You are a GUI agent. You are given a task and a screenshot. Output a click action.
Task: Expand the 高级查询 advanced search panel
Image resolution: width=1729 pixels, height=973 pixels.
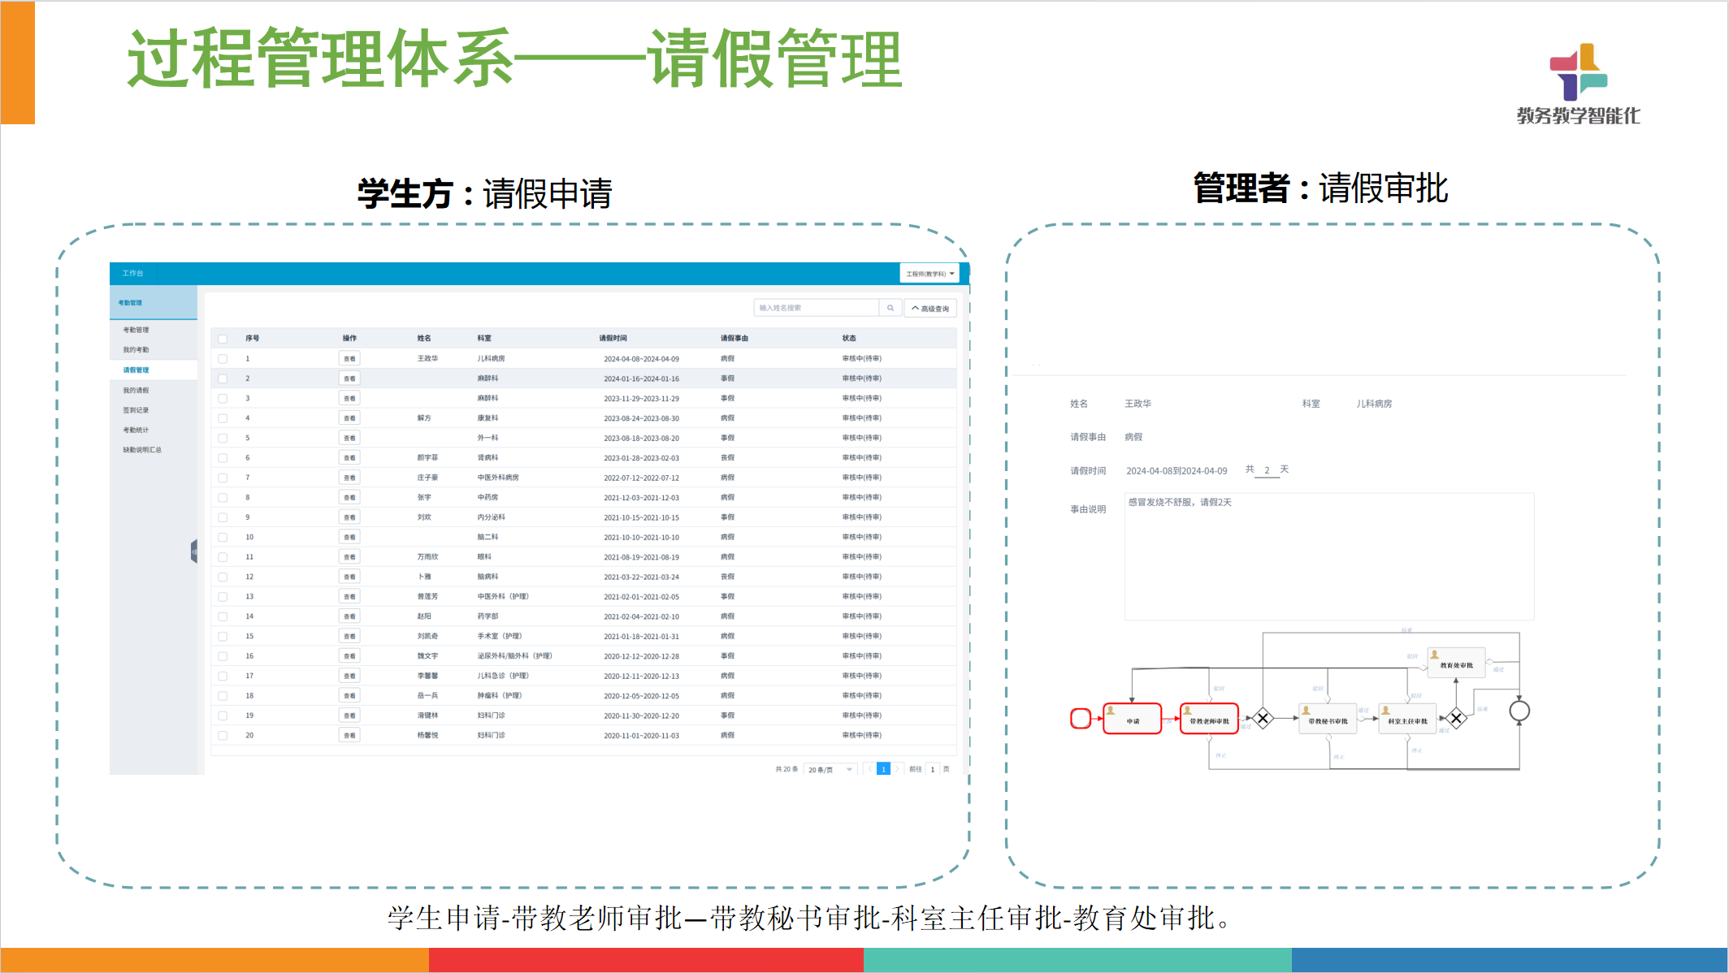[930, 309]
